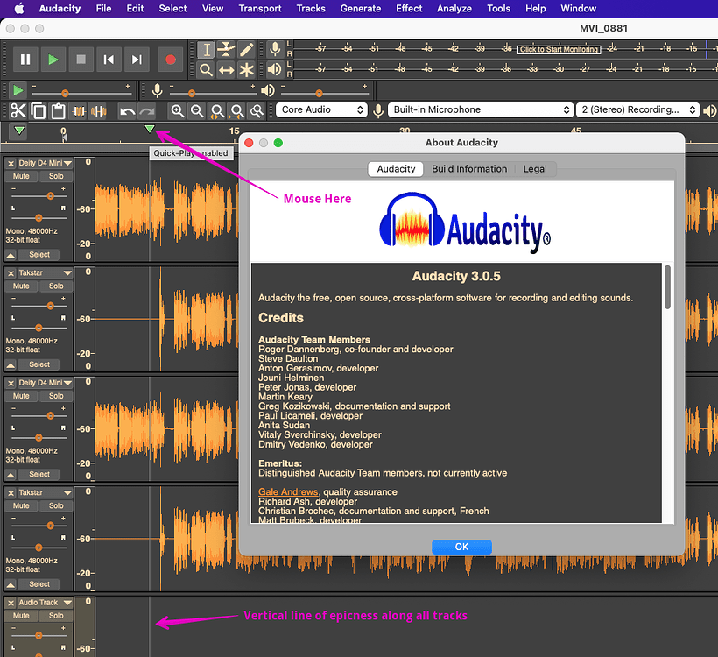Open the Effect menu
718x657 pixels.
tap(409, 8)
